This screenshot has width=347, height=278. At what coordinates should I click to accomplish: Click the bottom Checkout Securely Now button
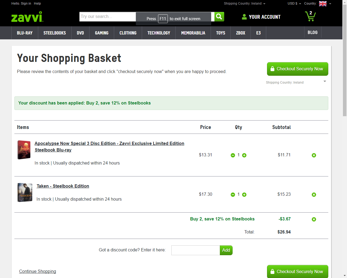click(298, 271)
